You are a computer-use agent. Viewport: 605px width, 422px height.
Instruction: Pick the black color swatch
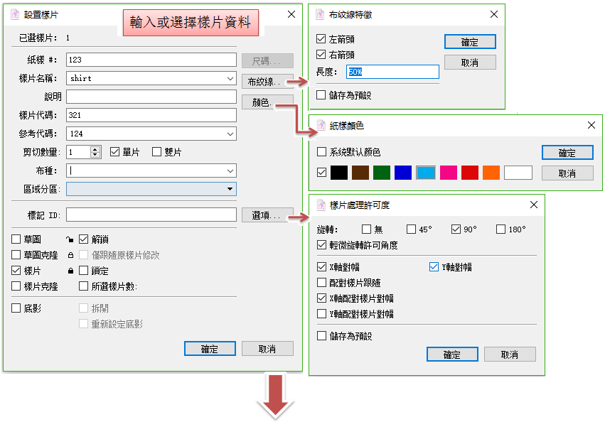340,172
